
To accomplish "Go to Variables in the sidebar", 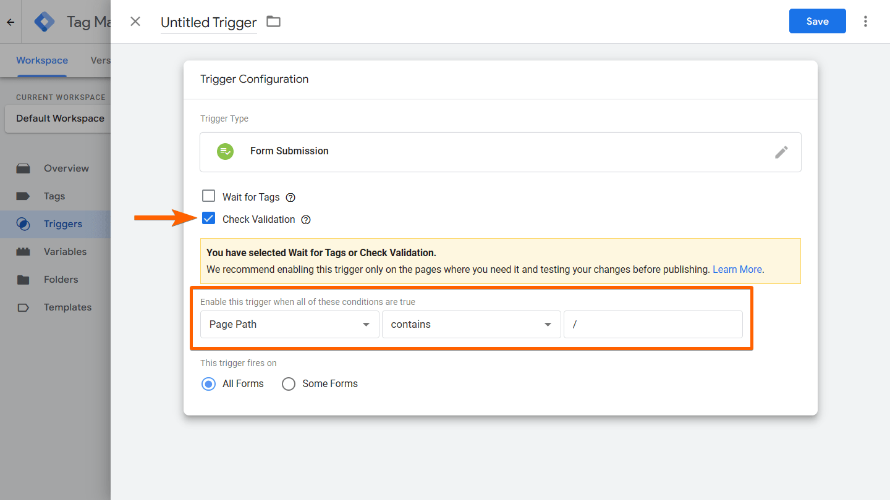I will point(65,252).
